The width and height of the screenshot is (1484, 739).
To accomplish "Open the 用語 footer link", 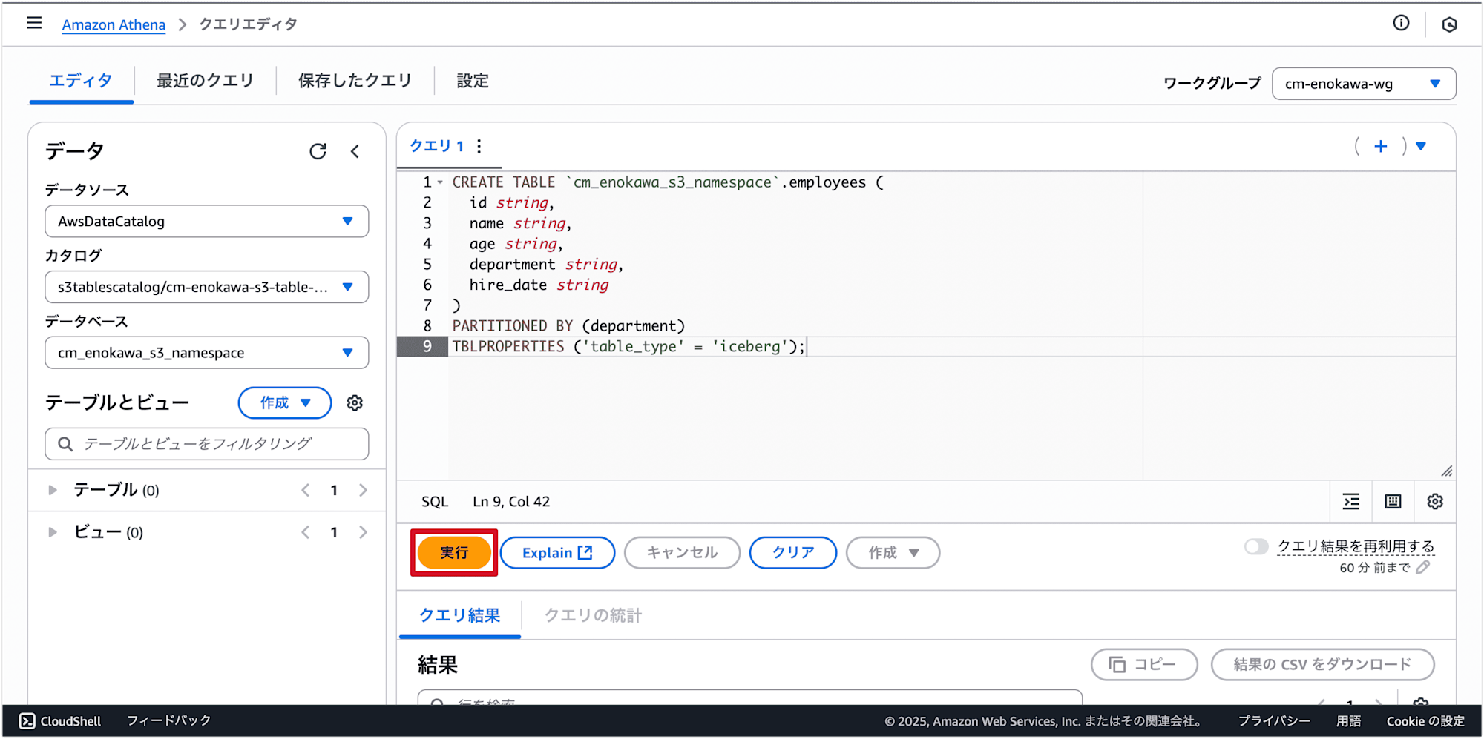I will point(1348,721).
